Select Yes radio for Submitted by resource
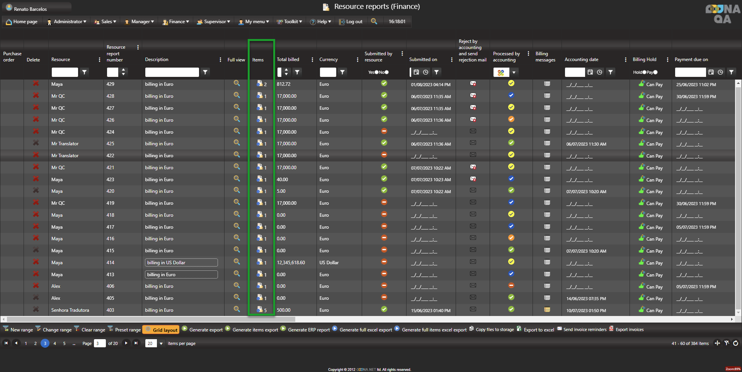This screenshot has width=742, height=372. click(376, 72)
